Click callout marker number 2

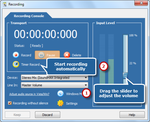103,66
